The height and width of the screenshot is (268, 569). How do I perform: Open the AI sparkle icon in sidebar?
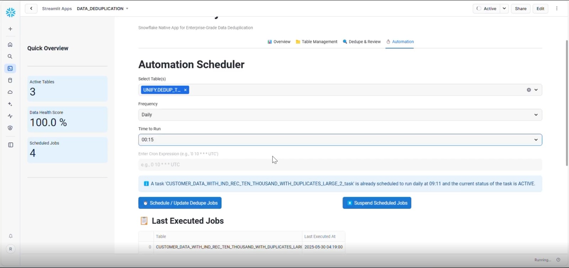click(10, 104)
